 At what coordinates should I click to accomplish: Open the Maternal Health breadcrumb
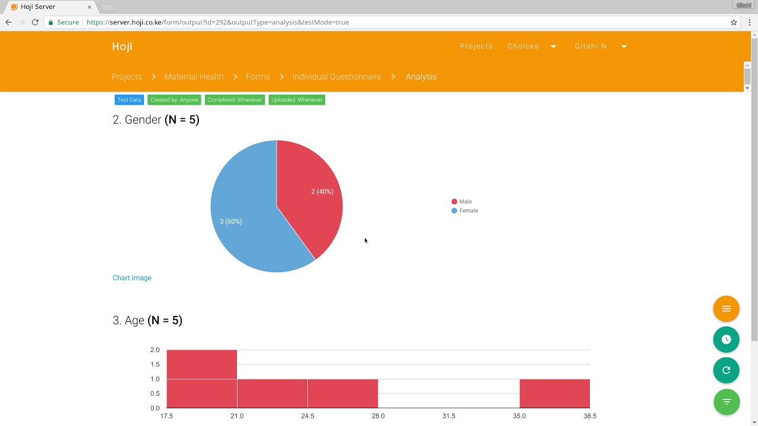[x=194, y=77]
